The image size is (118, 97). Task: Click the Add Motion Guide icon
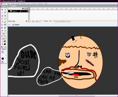tap(12, 21)
